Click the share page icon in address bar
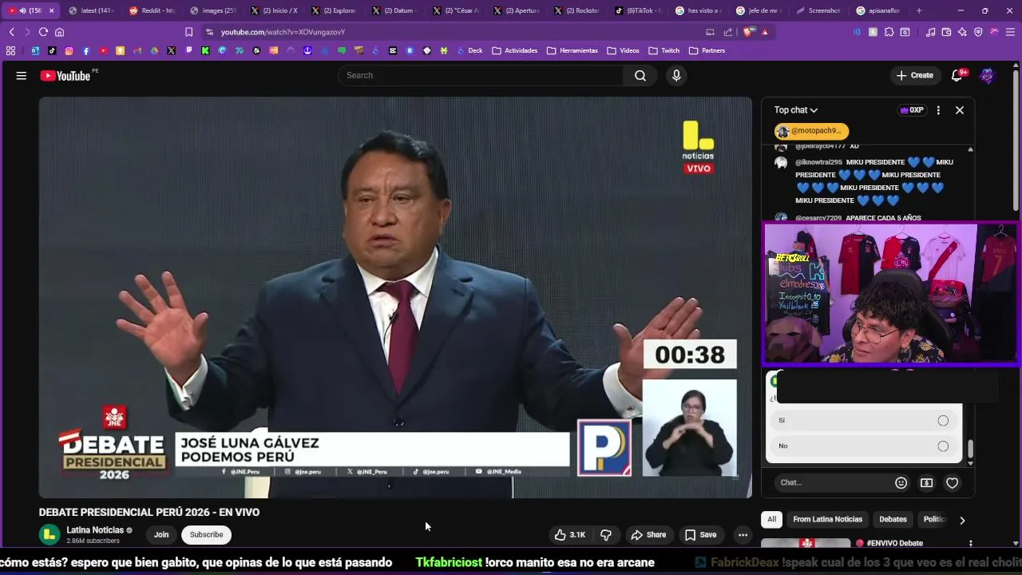The width and height of the screenshot is (1022, 575). coord(728,32)
